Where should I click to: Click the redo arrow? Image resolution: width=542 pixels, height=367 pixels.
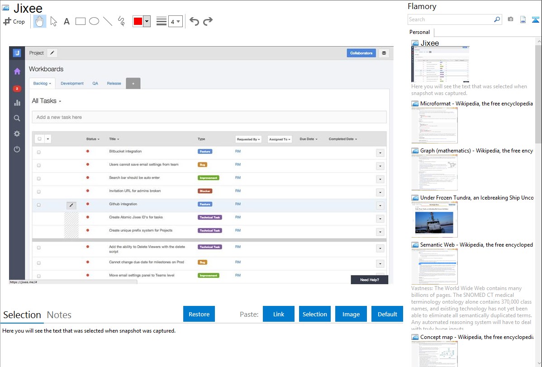208,21
